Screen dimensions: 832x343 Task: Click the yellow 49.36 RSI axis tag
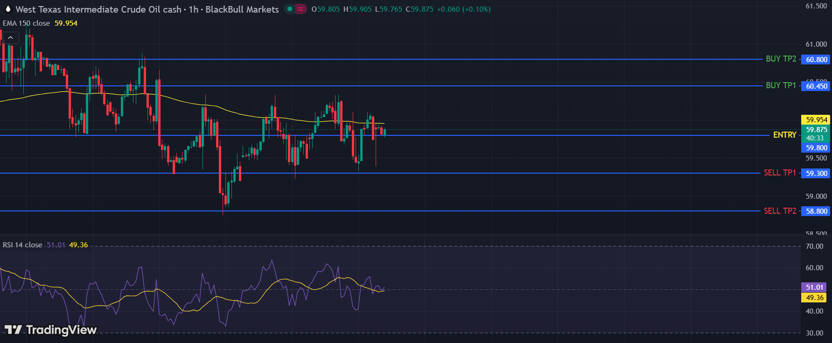(x=814, y=298)
